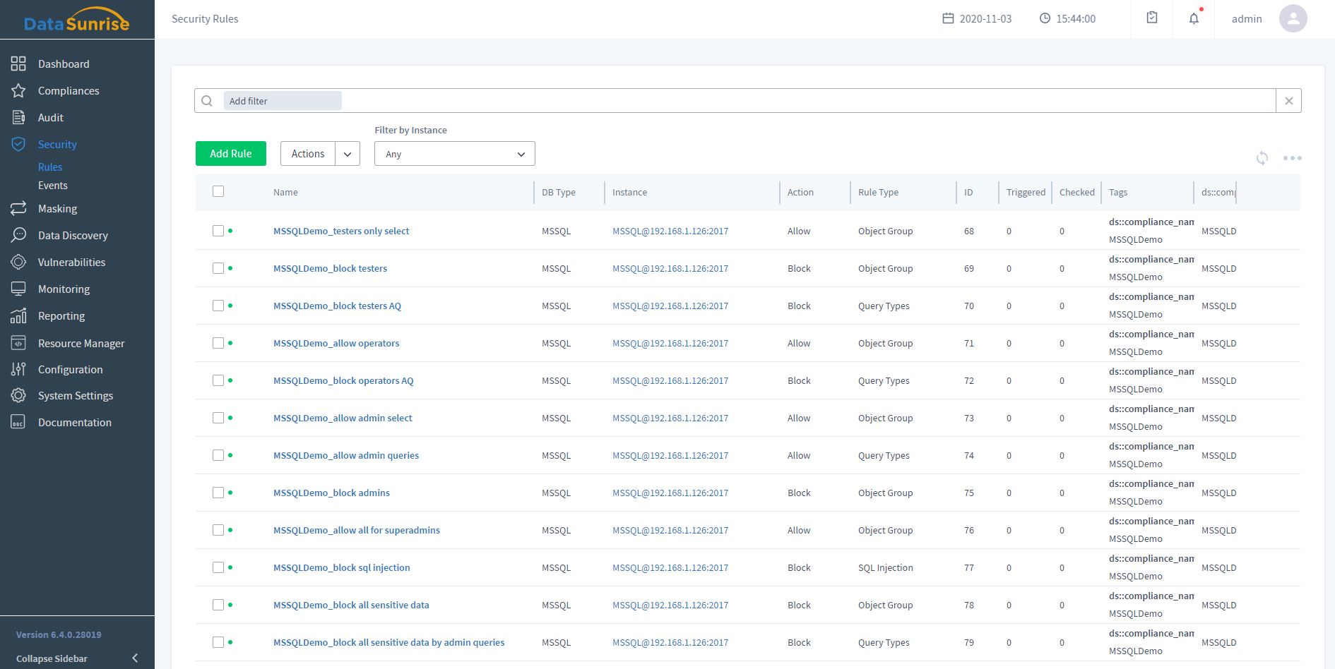Screen dimensions: 1335x669
Task: Open Data Discovery in the sidebar
Action: pyautogui.click(x=73, y=236)
